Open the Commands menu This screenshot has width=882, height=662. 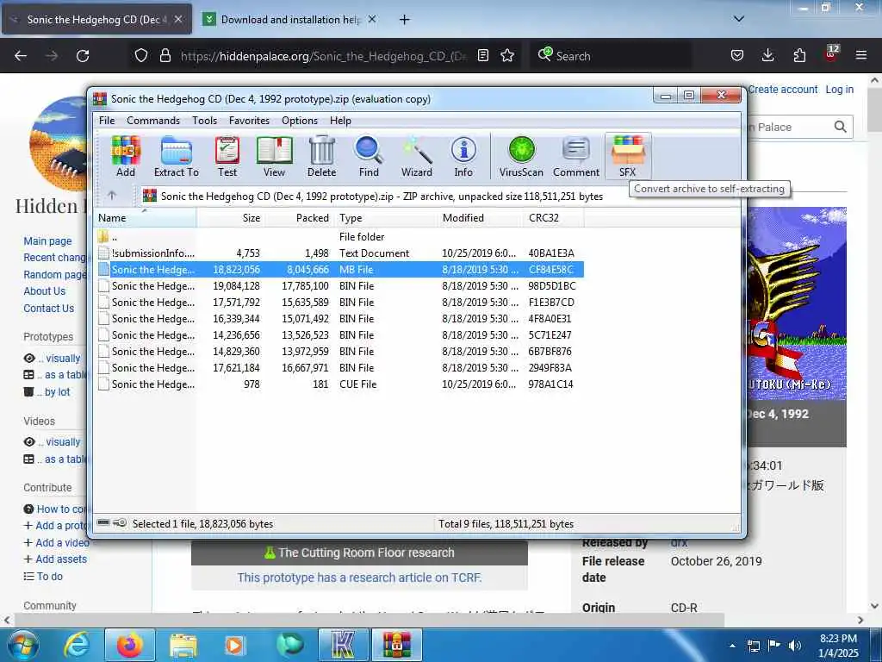[x=153, y=121]
